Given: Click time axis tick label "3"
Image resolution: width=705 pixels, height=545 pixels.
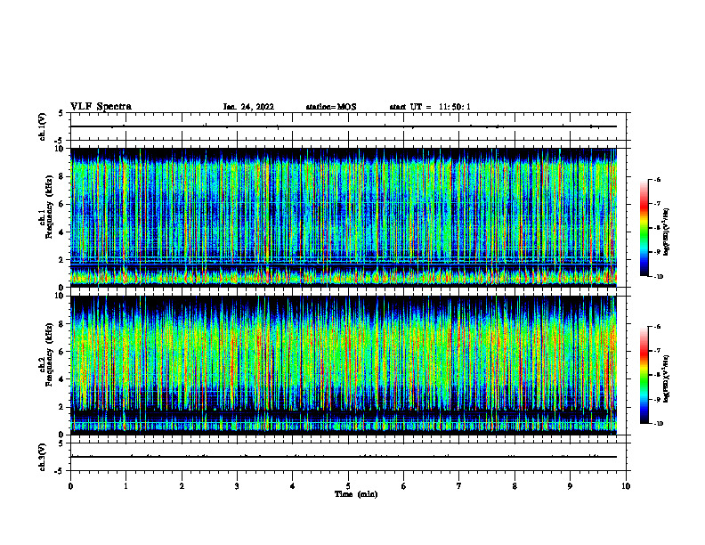Looking at the screenshot, I should (237, 486).
